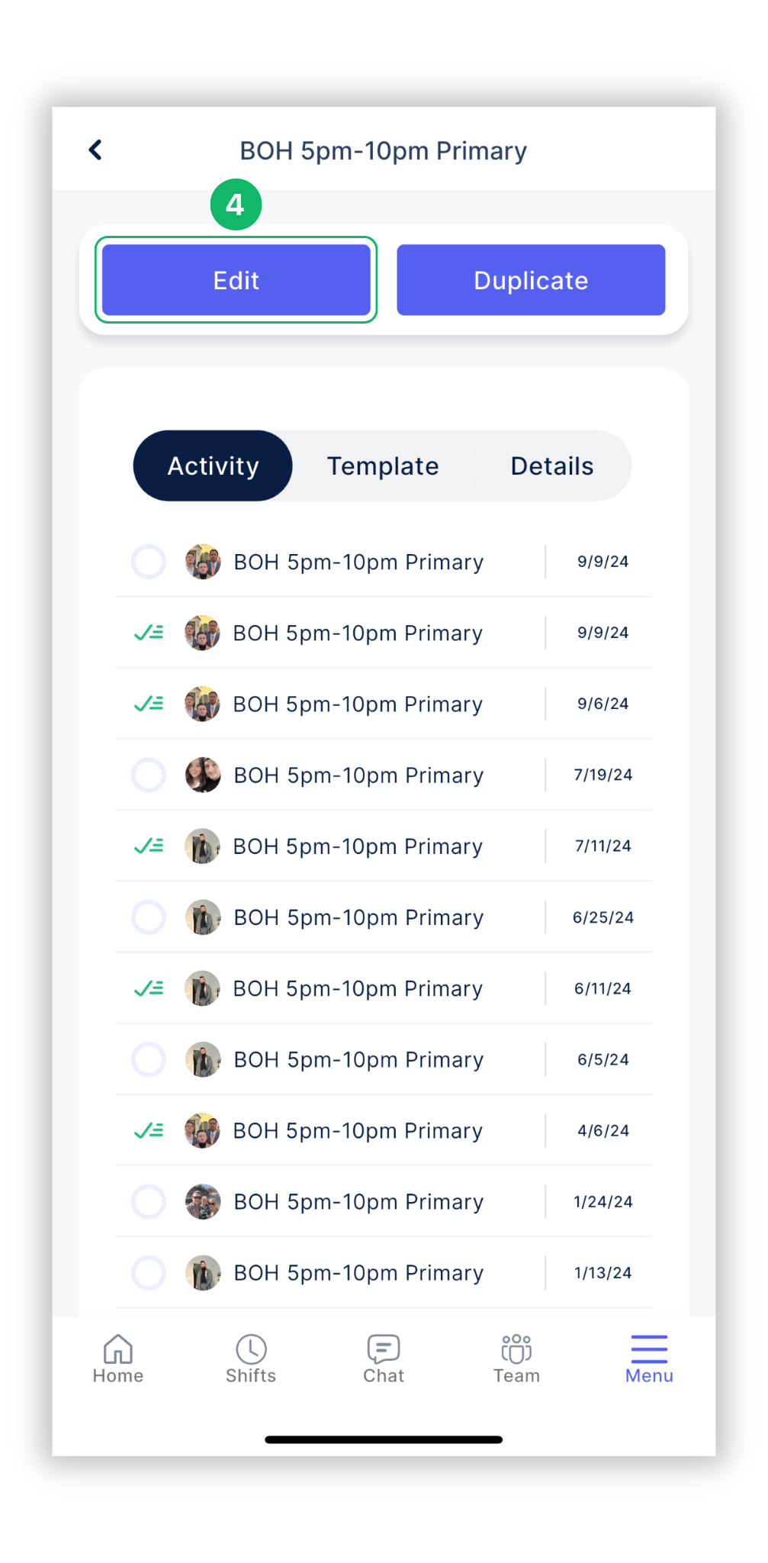This screenshot has width=768, height=1563.
Task: Select the empty circle next to the 9/9/24 entry
Action: tap(149, 562)
